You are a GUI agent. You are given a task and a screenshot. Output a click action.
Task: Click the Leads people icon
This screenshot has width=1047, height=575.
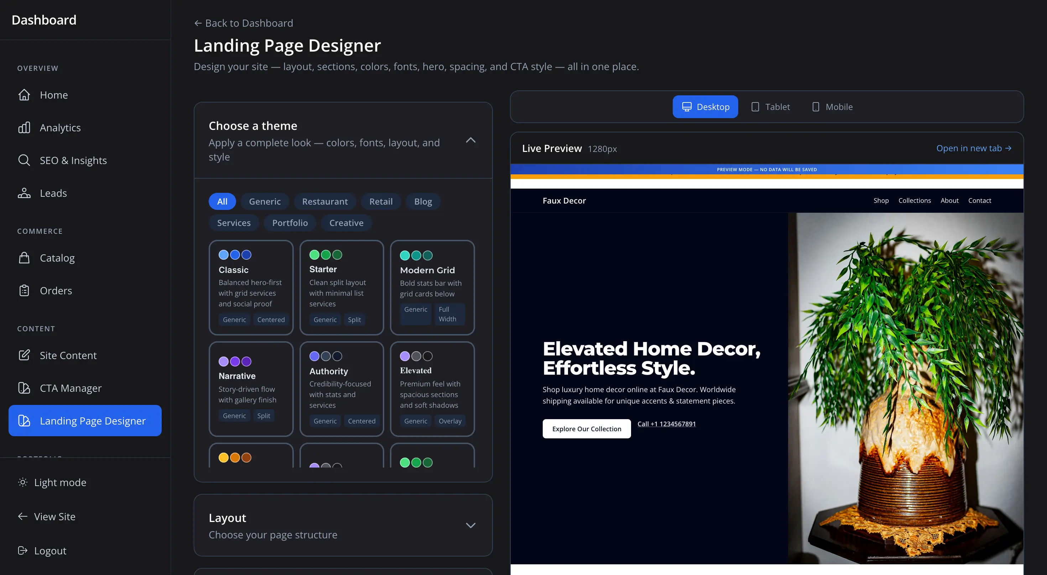click(24, 193)
